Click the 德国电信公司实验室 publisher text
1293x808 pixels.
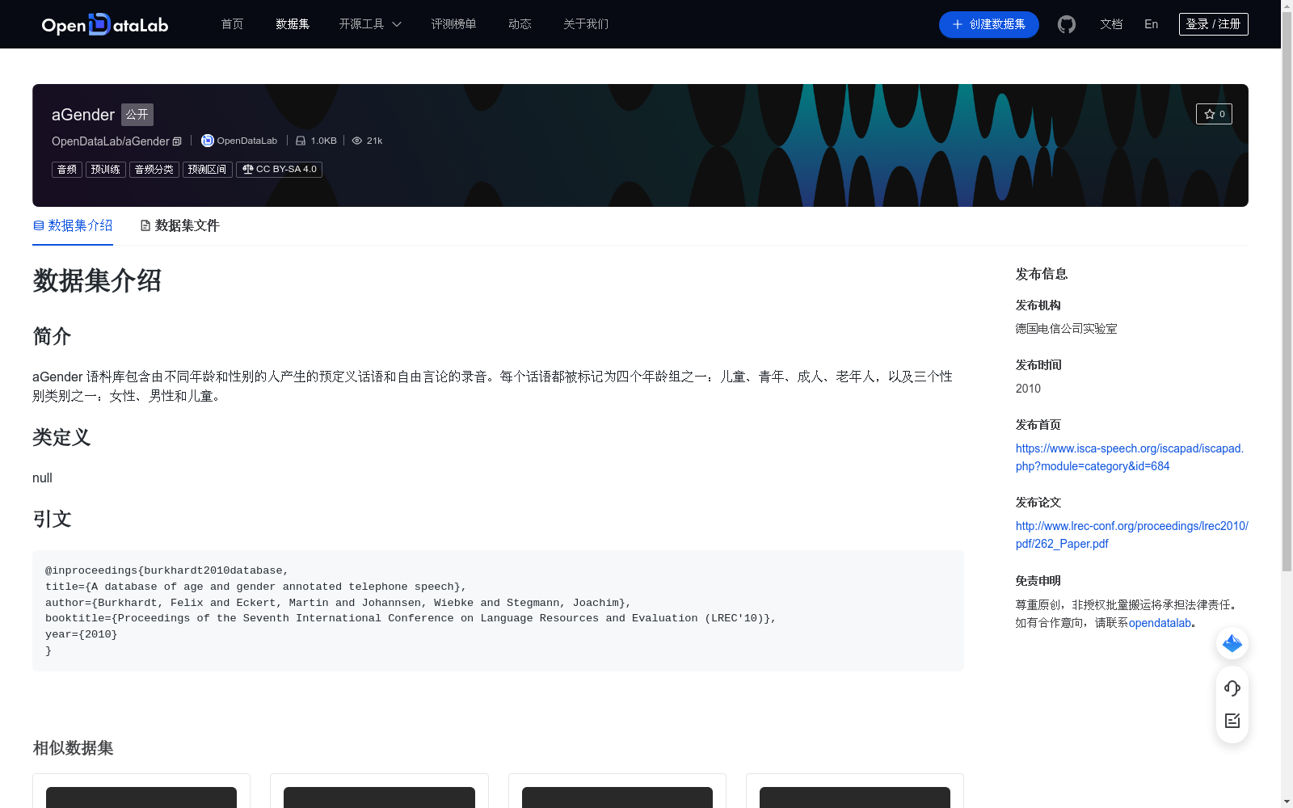pos(1067,329)
